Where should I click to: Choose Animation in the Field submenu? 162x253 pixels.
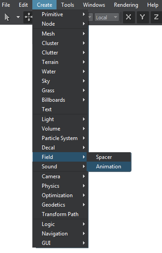coord(109,167)
